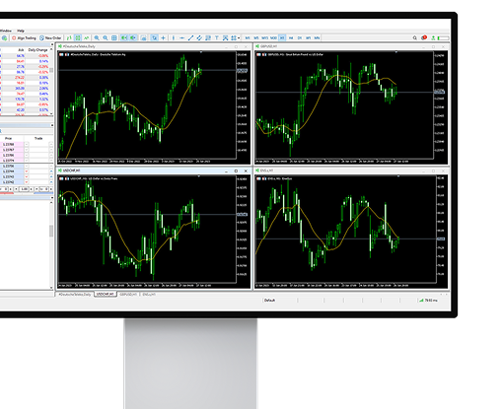Viewport: 502px width, 409px height.
Task: Maximize the USDCHF,H1 chart window
Action: (236, 170)
